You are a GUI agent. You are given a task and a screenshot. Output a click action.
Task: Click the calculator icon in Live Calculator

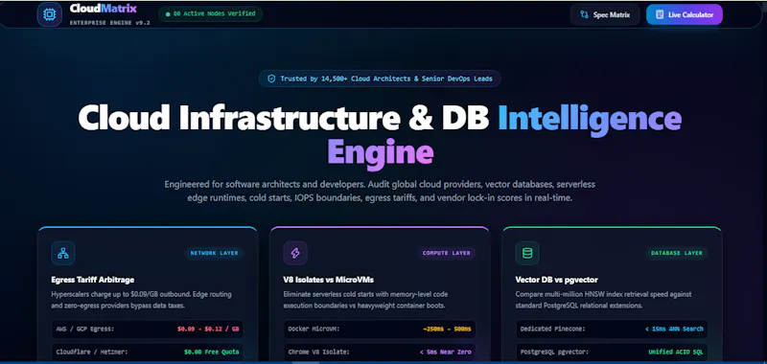pos(660,14)
